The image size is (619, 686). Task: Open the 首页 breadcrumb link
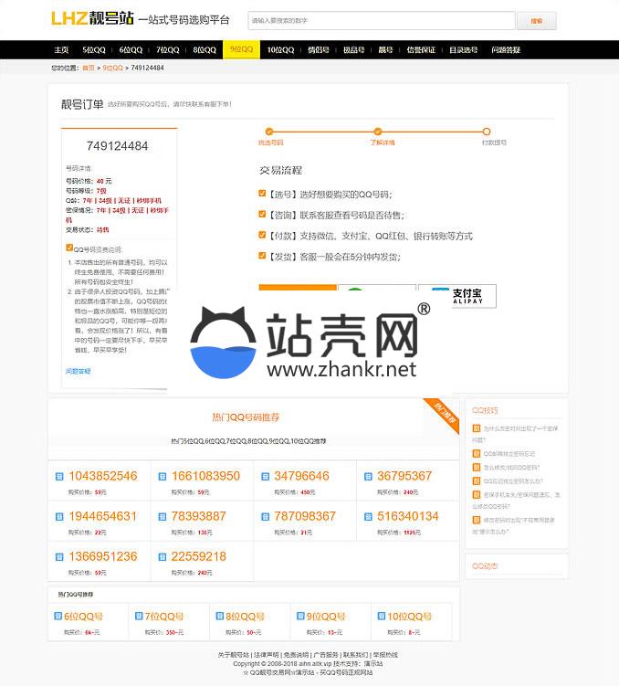coord(88,68)
